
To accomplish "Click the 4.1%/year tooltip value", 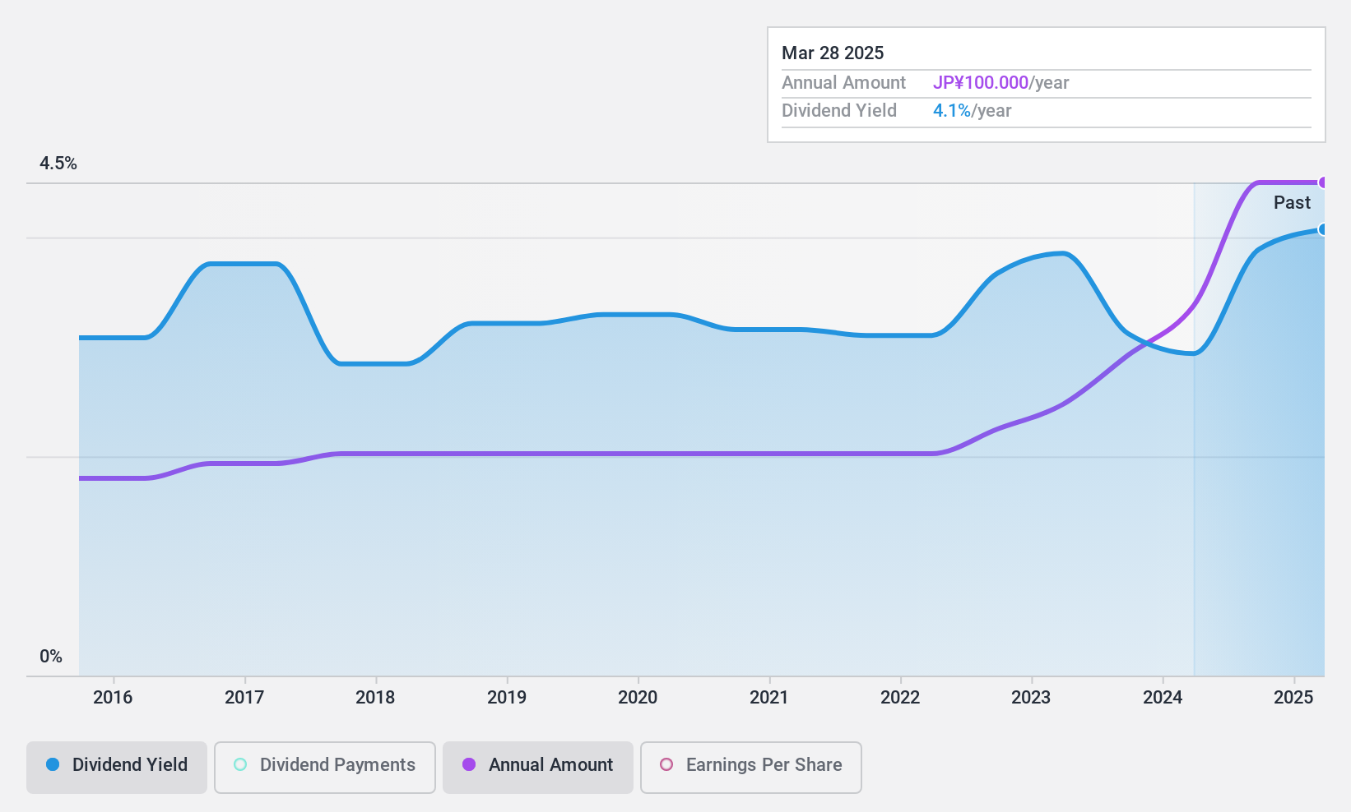I will point(972,110).
